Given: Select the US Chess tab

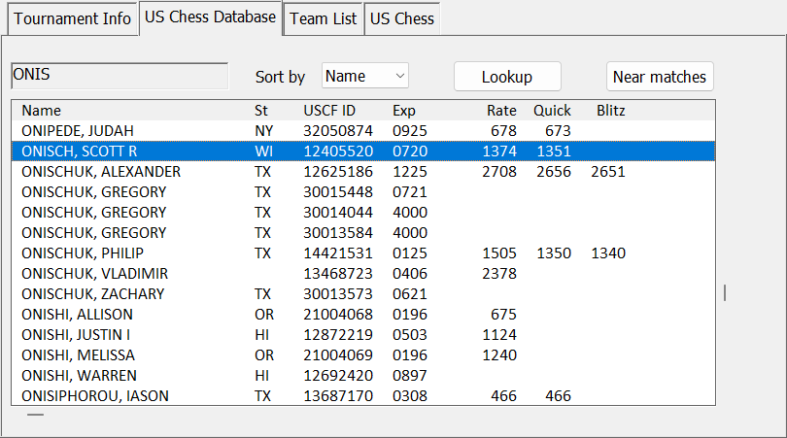Looking at the screenshot, I should click(x=402, y=18).
